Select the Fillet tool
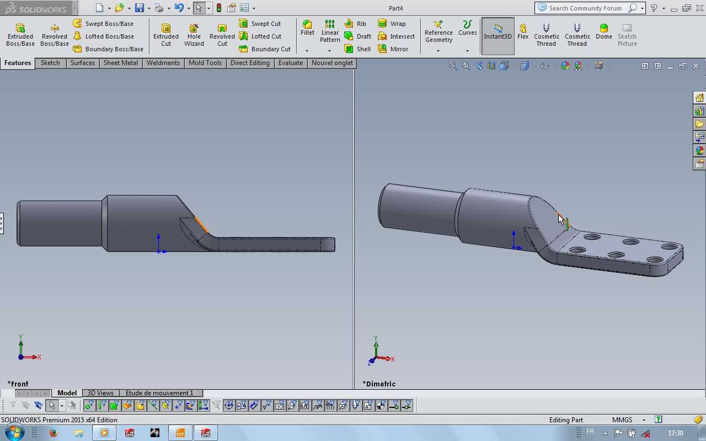This screenshot has width=706, height=441. [x=307, y=29]
